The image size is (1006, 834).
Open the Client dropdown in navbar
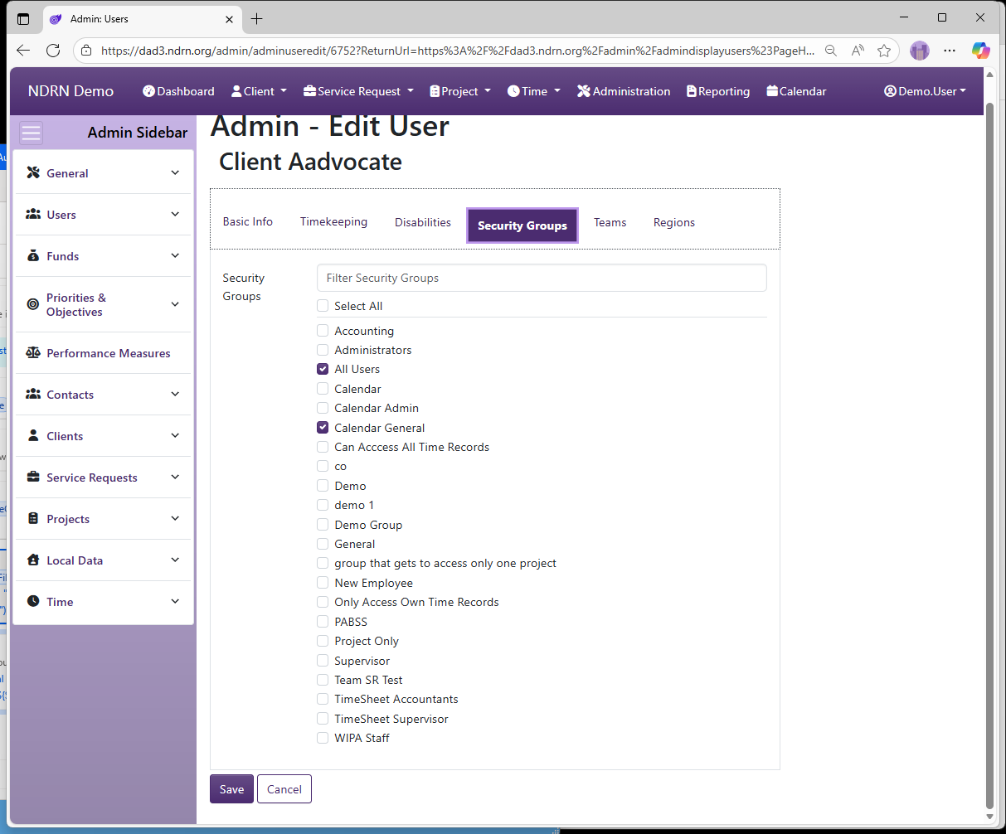259,91
